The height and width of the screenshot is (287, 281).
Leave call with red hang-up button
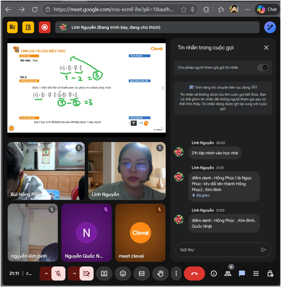194,274
